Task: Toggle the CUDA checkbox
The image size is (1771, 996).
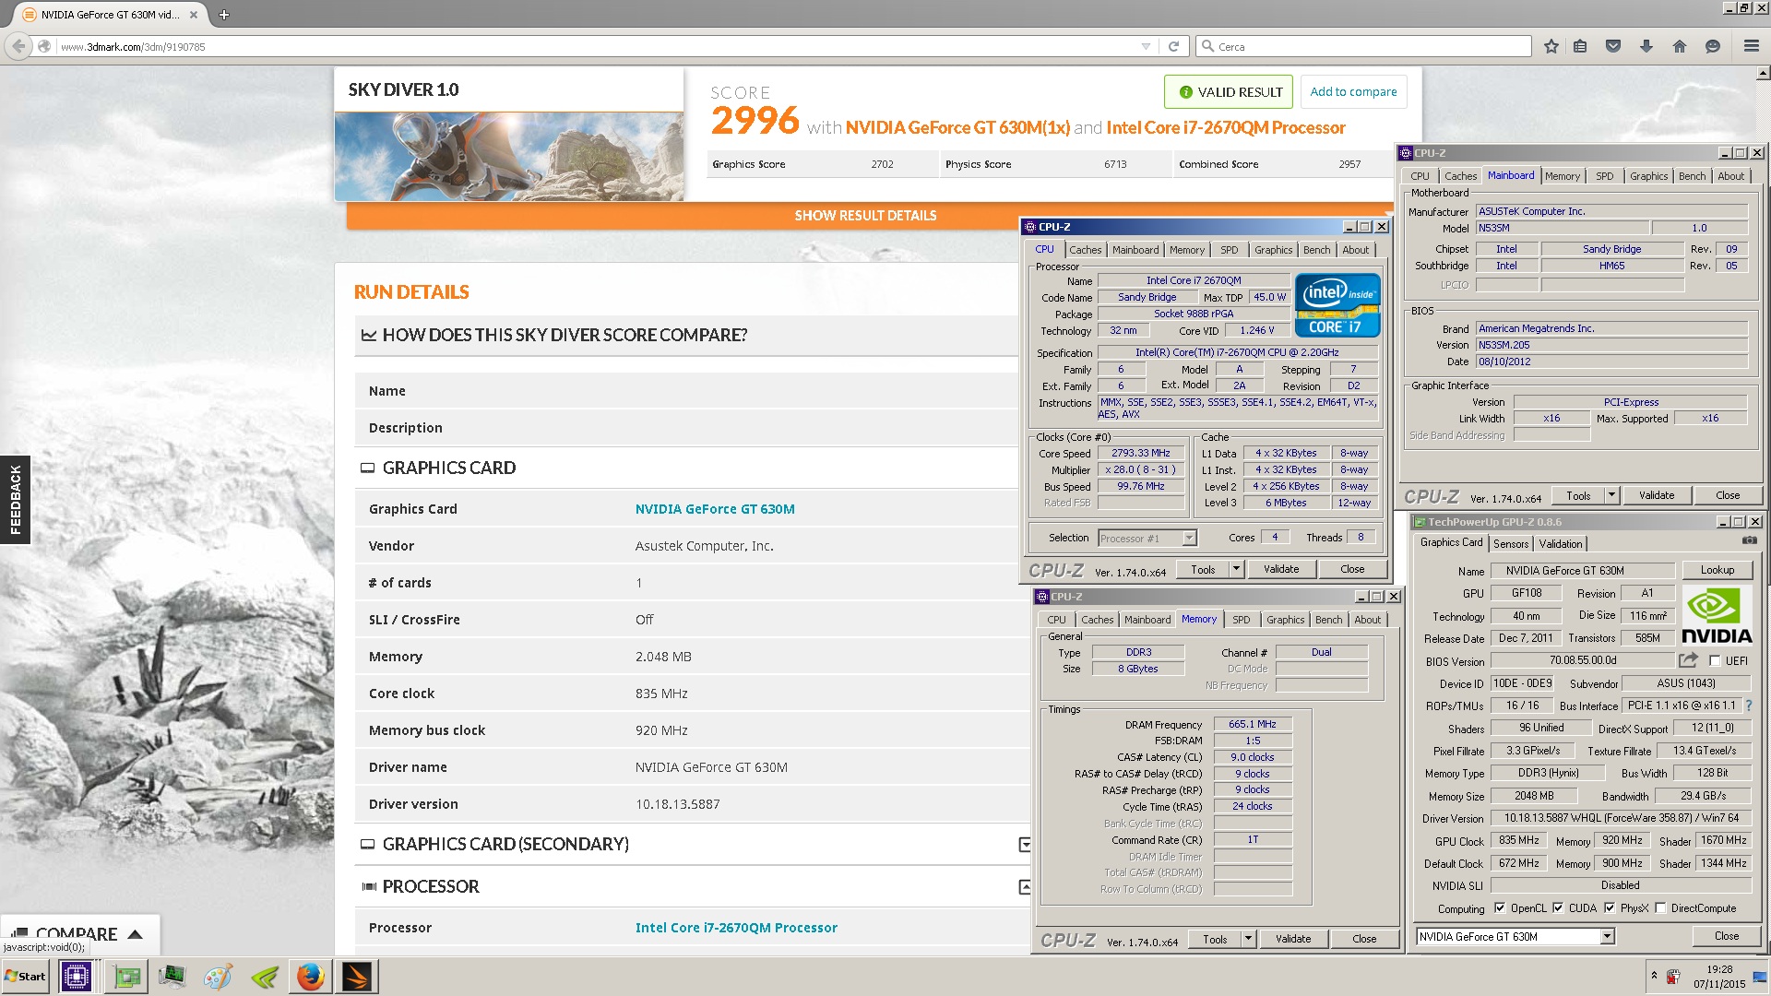Action: click(x=1559, y=907)
